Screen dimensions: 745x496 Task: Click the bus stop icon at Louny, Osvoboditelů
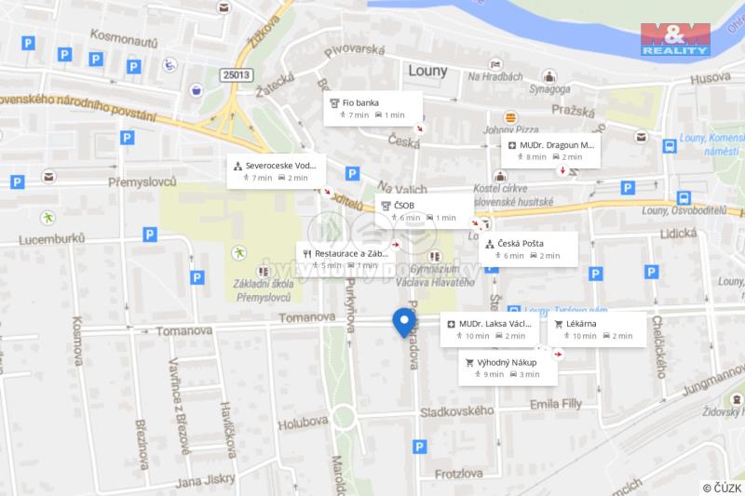(x=684, y=197)
